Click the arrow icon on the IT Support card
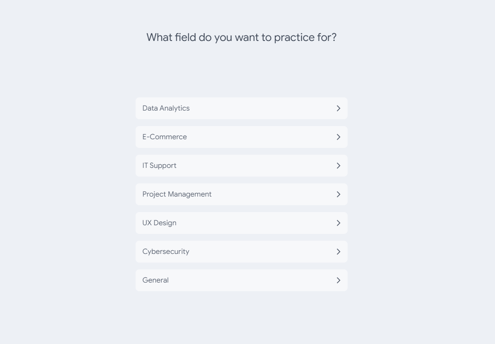The image size is (495, 344). pos(338,166)
